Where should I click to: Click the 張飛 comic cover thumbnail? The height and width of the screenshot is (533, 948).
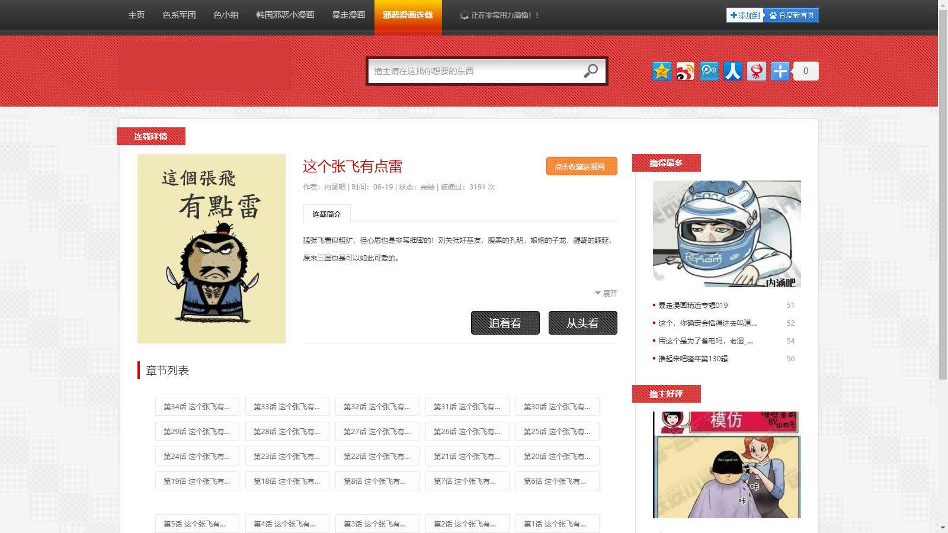click(212, 249)
